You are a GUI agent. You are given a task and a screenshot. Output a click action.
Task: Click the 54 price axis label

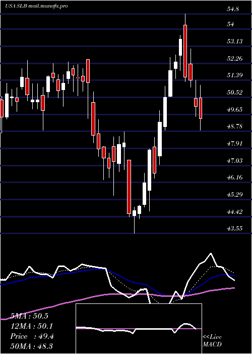pos(231,24)
